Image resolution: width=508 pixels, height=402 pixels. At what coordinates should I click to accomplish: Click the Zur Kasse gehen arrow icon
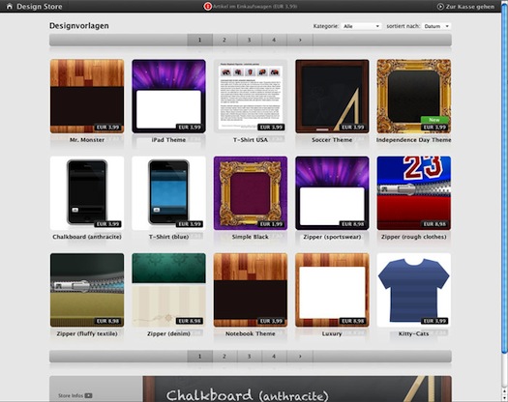pyautogui.click(x=440, y=7)
